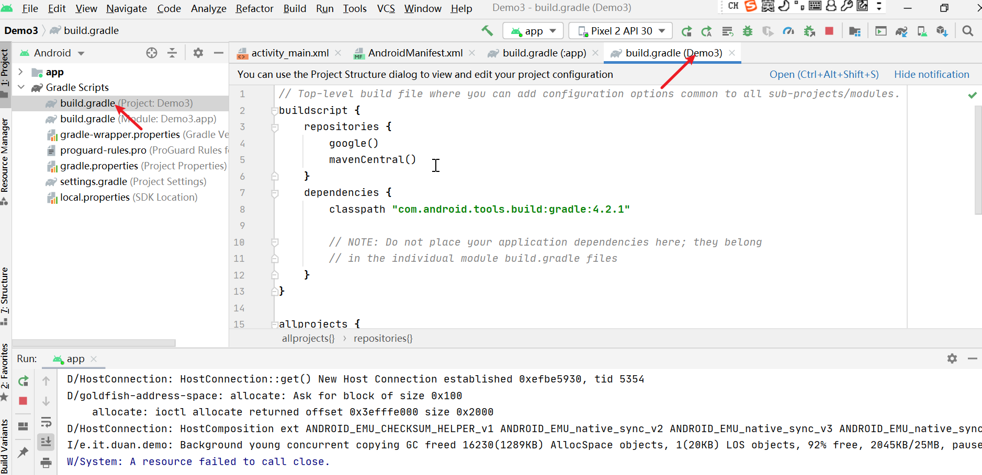Viewport: 982px width, 475px height.
Task: Apply Changes and Restart Activity icon
Action: pos(706,31)
